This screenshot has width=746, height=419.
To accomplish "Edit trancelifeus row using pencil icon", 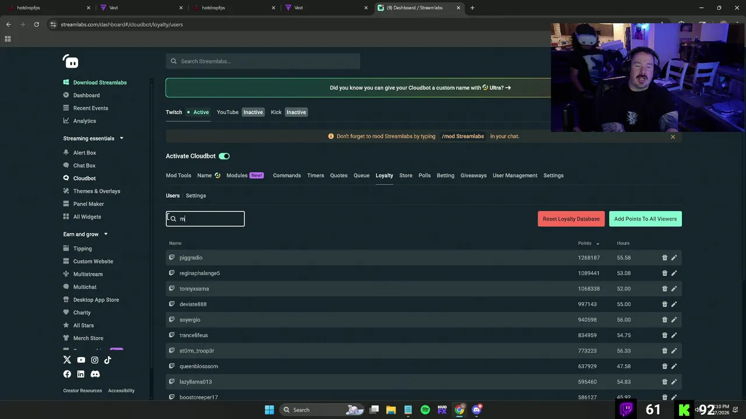I will tap(674, 335).
